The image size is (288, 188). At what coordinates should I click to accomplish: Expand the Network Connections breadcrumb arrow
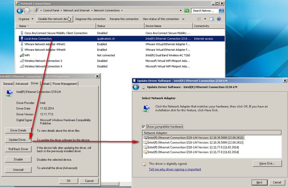click(x=122, y=10)
